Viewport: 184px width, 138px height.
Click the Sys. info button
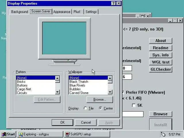160,55
